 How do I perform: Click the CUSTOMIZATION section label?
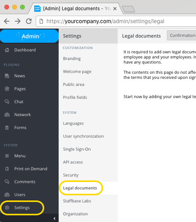point(78,48)
